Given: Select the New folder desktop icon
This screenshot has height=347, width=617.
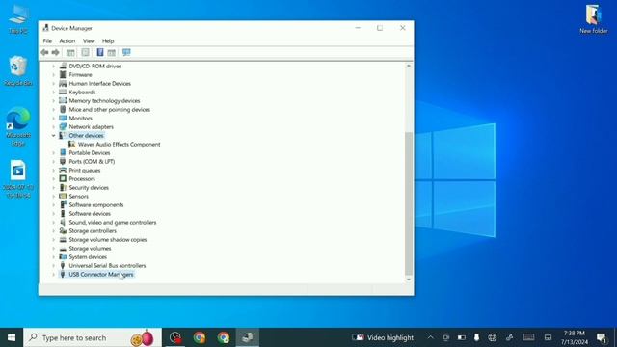Looking at the screenshot, I should [594, 19].
